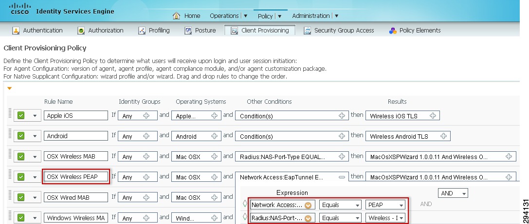Expand conditions plus for Android rule

(x=342, y=136)
